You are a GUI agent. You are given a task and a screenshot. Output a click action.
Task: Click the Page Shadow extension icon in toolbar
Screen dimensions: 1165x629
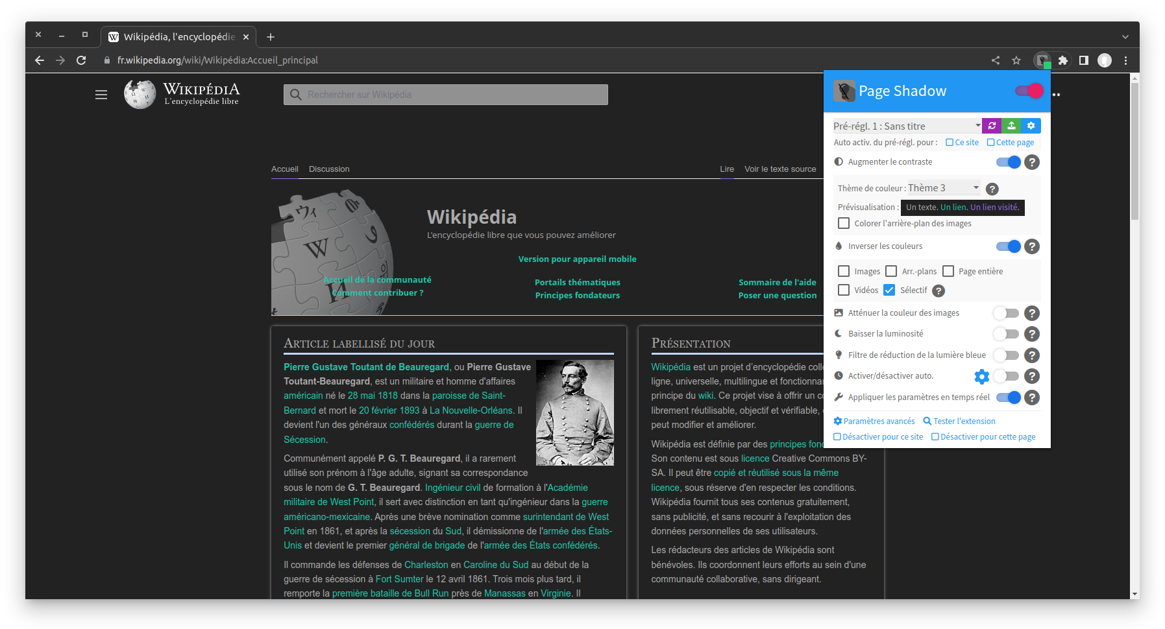click(1042, 60)
